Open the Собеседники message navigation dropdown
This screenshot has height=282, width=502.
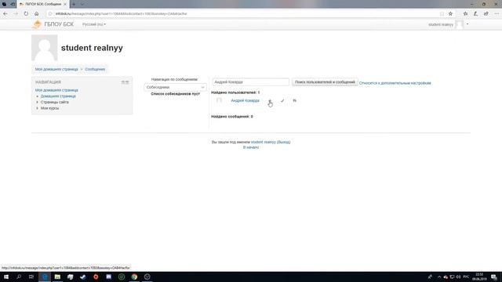pyautogui.click(x=175, y=87)
